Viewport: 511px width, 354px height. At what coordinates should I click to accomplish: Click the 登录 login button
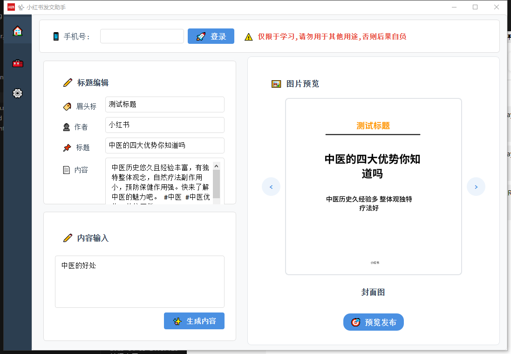pos(211,36)
